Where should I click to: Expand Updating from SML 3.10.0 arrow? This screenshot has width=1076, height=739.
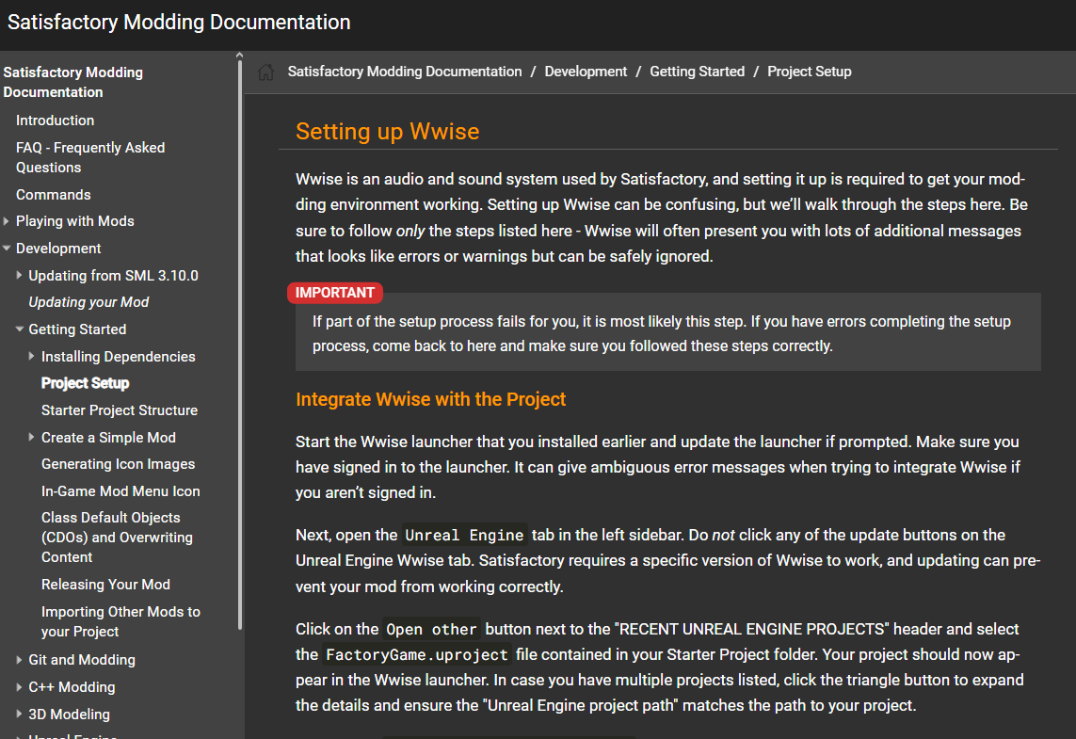19,275
